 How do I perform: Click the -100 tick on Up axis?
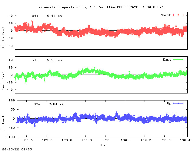tap(11, 137)
